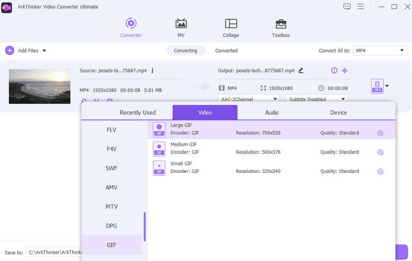Select the Video format tab
Screen dimensions: 412x261
pyautogui.click(x=205, y=112)
